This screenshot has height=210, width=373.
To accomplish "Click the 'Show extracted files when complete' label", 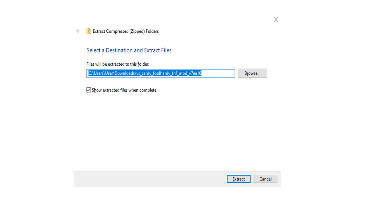I will 124,90.
